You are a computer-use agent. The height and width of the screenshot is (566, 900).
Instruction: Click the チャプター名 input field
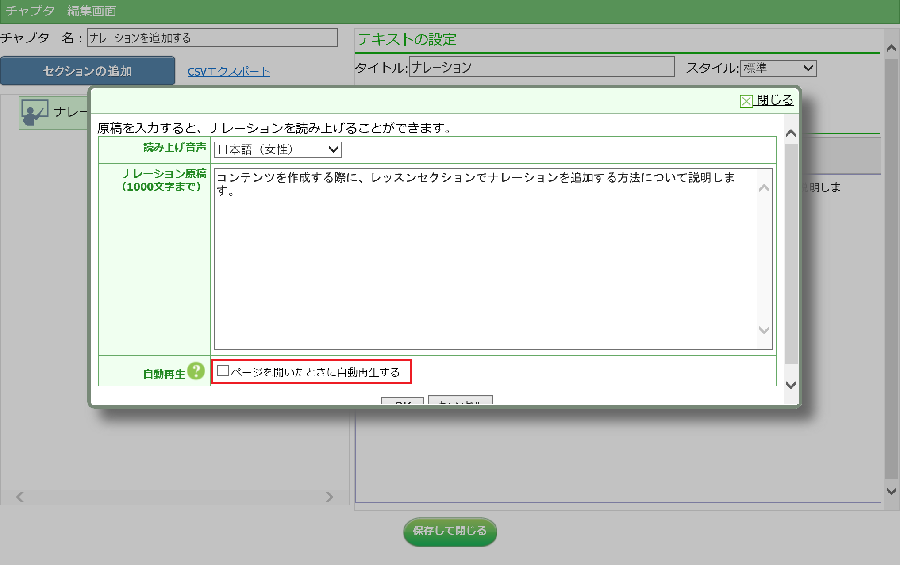pyautogui.click(x=212, y=38)
